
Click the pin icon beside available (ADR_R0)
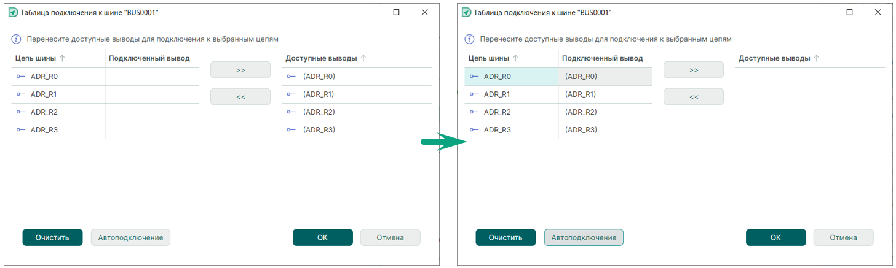point(291,77)
